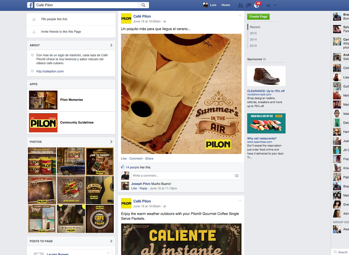This screenshot has height=255, width=349.
Task: Open the bolero dancing shoes photo
Action: coord(71,219)
